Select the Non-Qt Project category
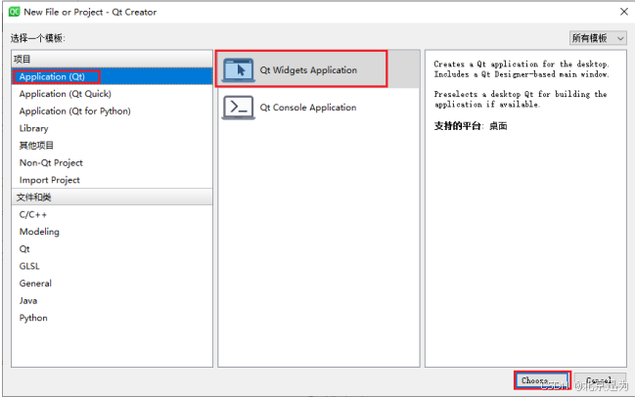635x397 pixels. [112, 162]
